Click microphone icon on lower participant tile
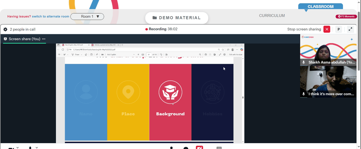Viewport: 361px width, 149px height. coord(304,94)
